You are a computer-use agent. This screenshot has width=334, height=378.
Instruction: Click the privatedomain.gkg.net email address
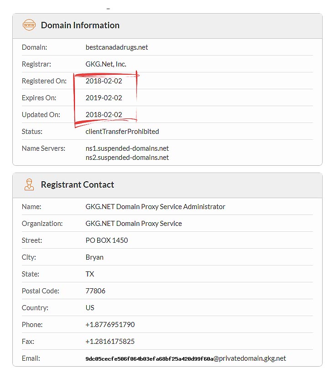[x=186, y=358]
